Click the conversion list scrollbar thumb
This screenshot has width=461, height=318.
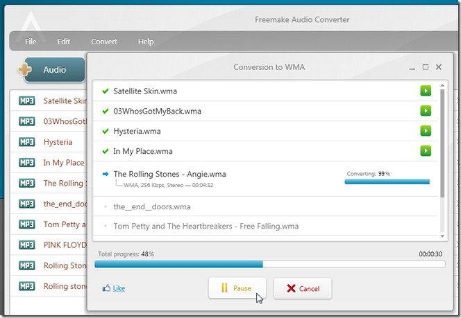point(442,143)
